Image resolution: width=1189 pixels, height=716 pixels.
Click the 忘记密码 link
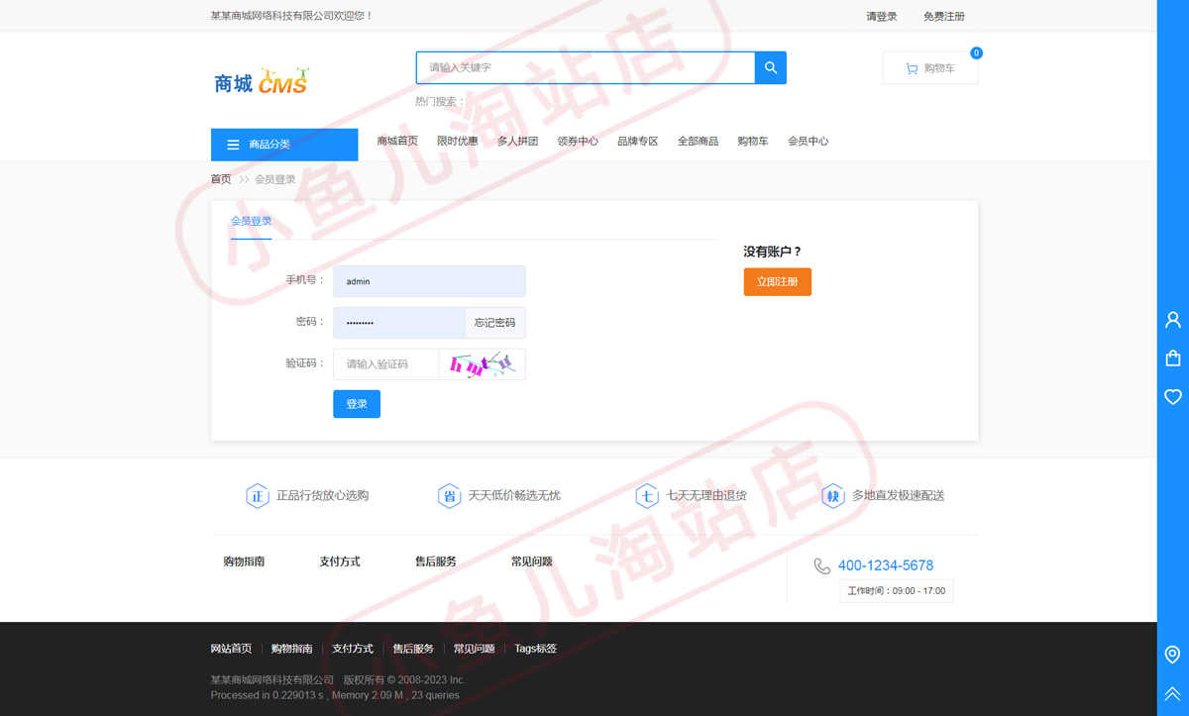click(x=494, y=323)
